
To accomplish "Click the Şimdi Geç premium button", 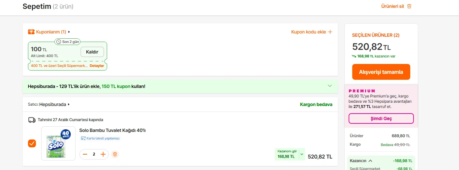I will coord(381,118).
